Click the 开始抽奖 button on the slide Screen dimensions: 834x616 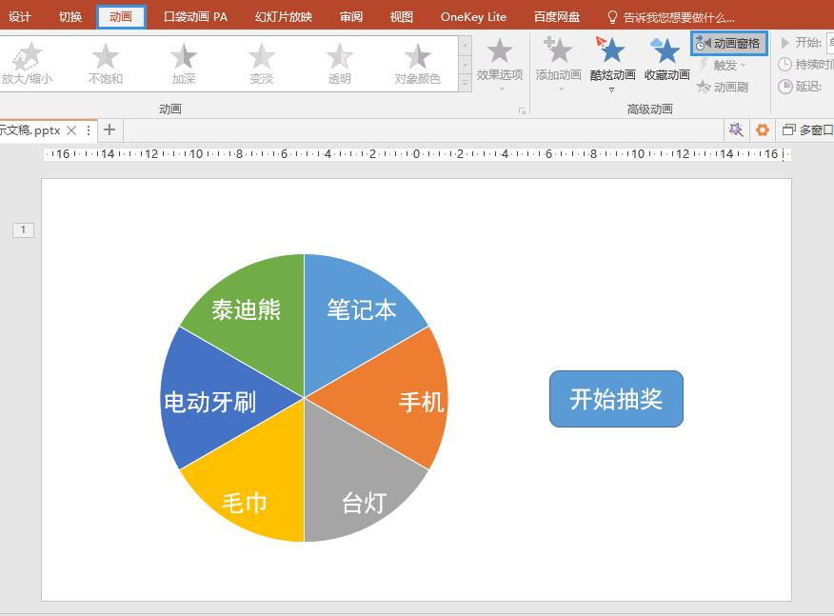[615, 399]
